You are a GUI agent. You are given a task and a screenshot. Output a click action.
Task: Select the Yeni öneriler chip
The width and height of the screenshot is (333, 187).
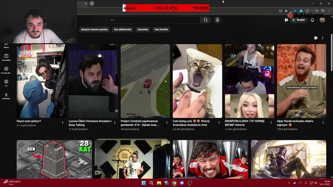click(x=161, y=29)
